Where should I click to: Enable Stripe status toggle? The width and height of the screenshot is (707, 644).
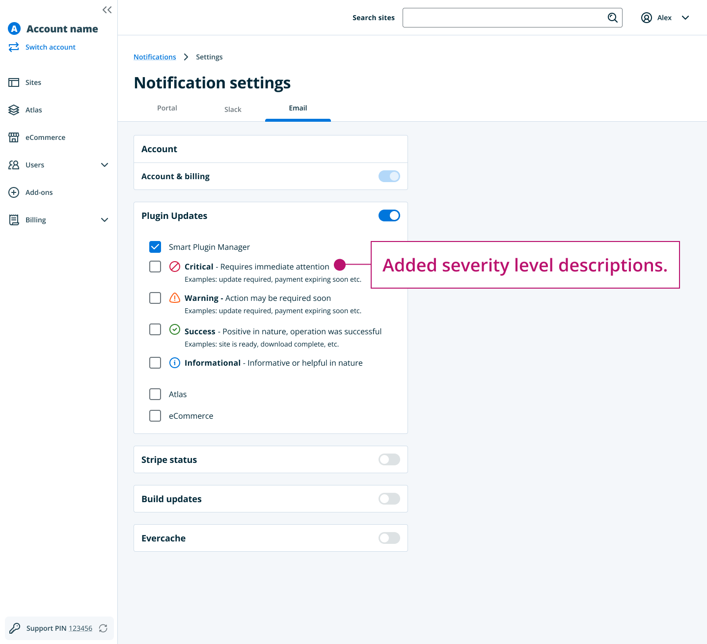click(389, 459)
